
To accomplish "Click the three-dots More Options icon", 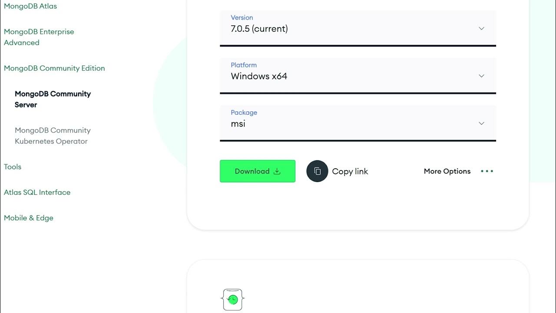I will (487, 171).
